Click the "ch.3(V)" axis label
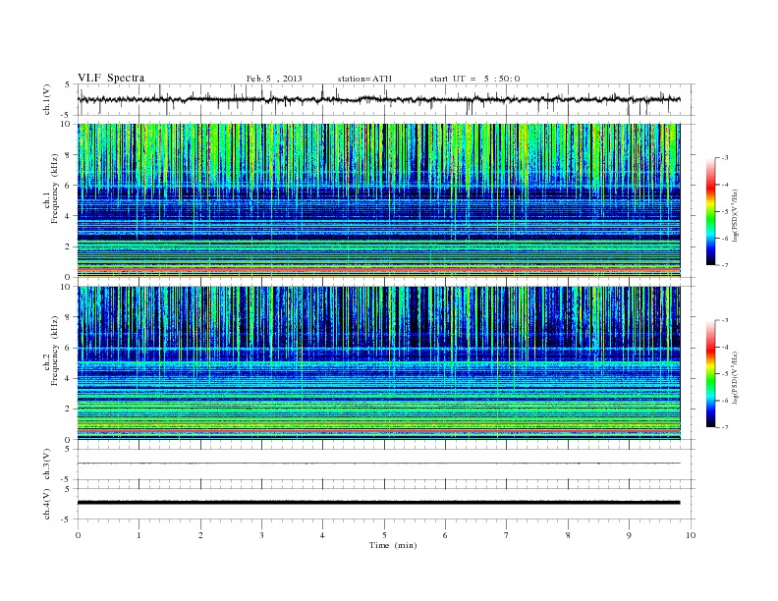778x601 pixels. 47,464
